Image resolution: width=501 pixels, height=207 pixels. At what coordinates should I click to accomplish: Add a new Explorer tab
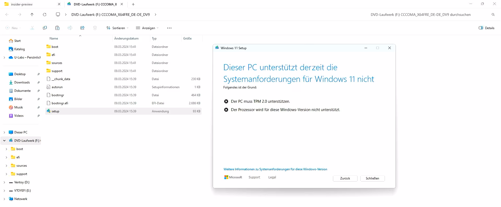(x=133, y=4)
